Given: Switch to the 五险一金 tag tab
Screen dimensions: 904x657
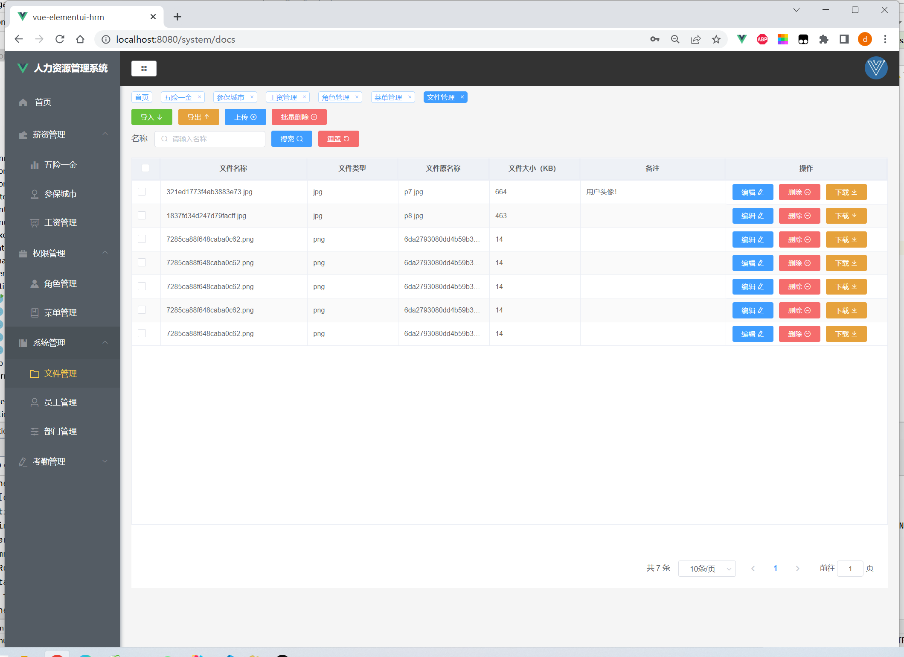Looking at the screenshot, I should coord(178,97).
